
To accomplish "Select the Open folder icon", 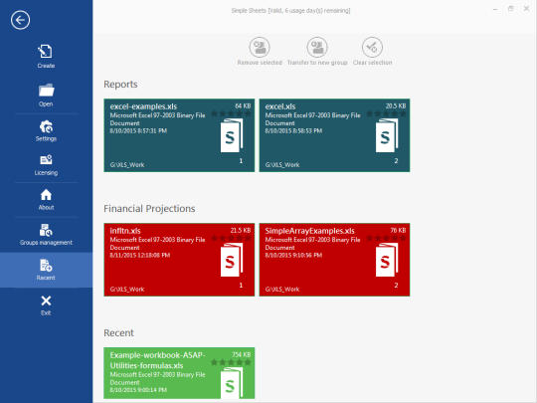I will point(46,91).
